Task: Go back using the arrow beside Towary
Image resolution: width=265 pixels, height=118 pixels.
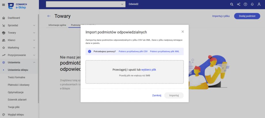Action: click(49, 16)
